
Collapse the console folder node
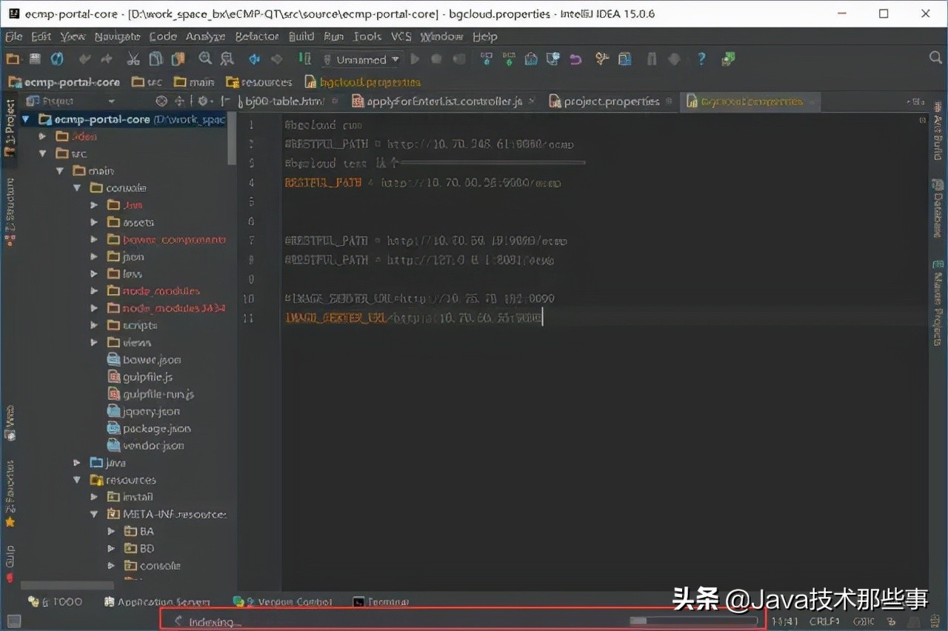76,188
